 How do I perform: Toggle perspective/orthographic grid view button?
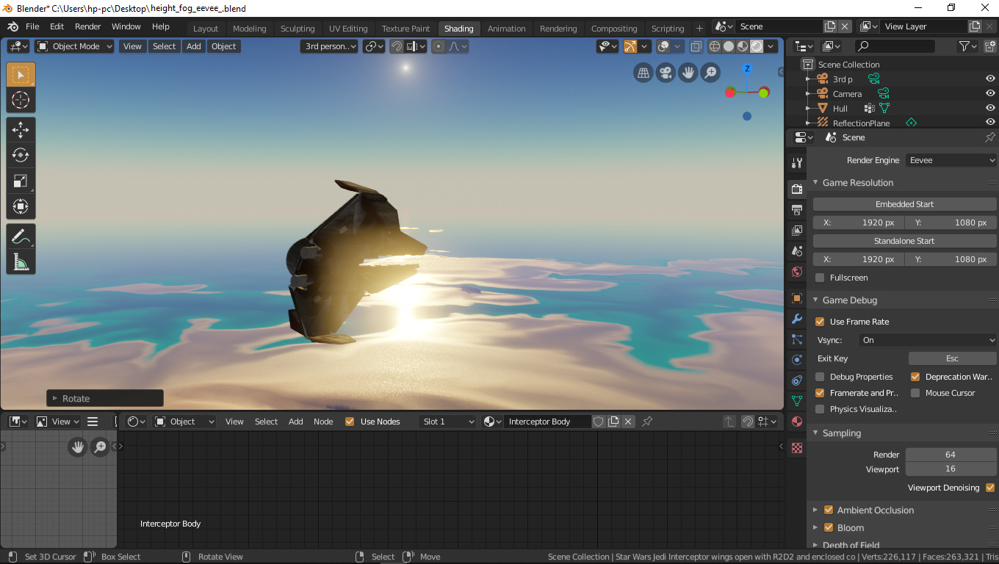[643, 72]
